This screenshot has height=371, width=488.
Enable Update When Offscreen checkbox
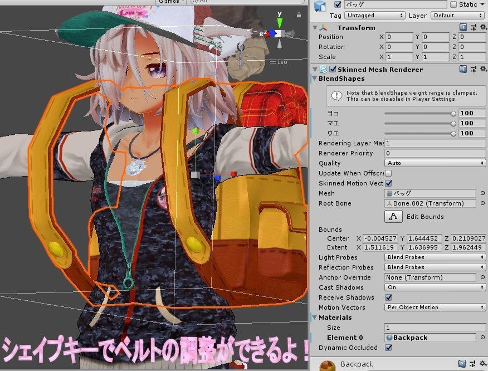click(x=388, y=173)
